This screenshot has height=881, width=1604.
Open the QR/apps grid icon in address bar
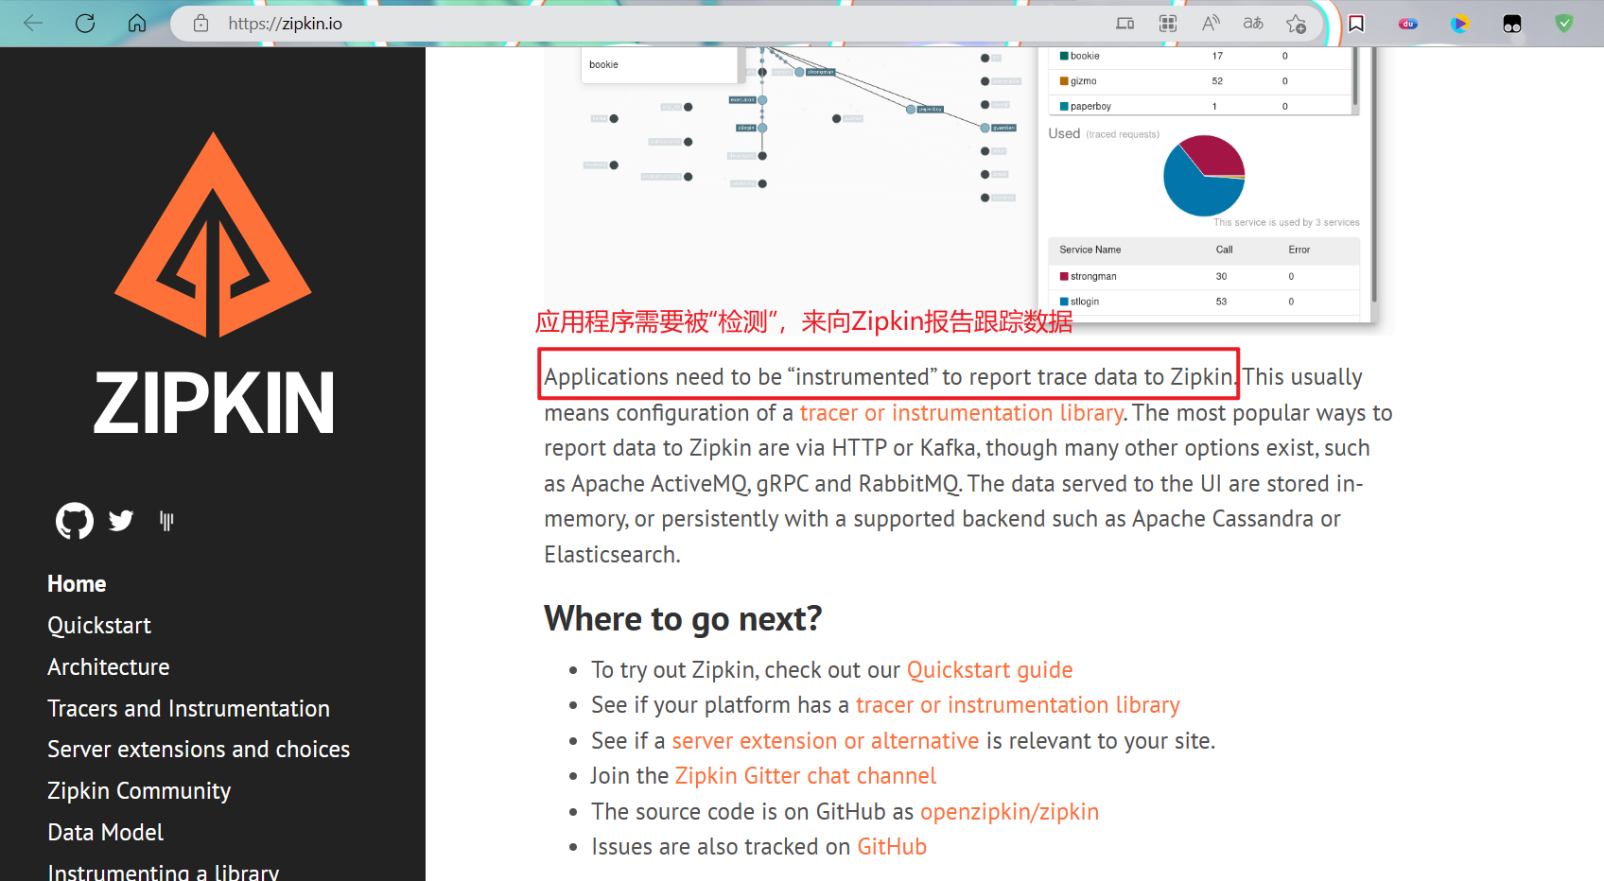tap(1168, 23)
